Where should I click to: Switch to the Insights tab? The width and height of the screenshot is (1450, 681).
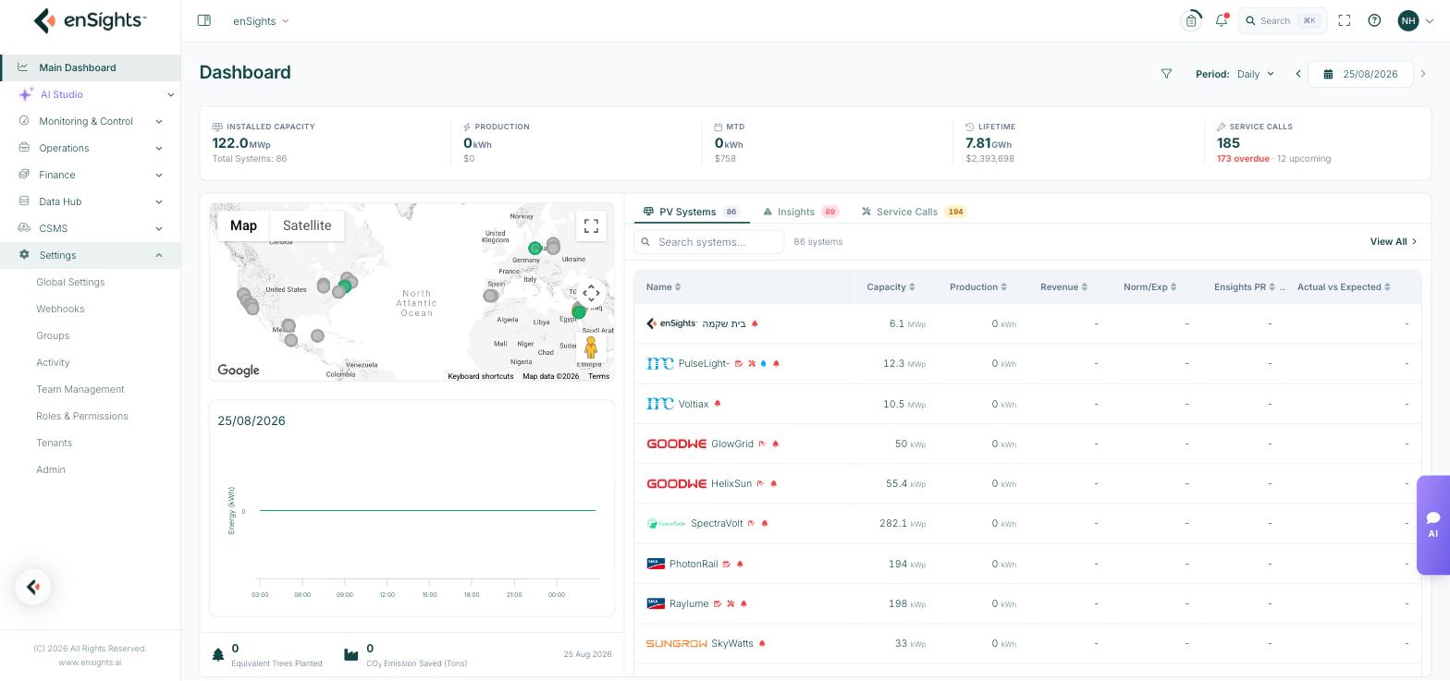pos(801,212)
